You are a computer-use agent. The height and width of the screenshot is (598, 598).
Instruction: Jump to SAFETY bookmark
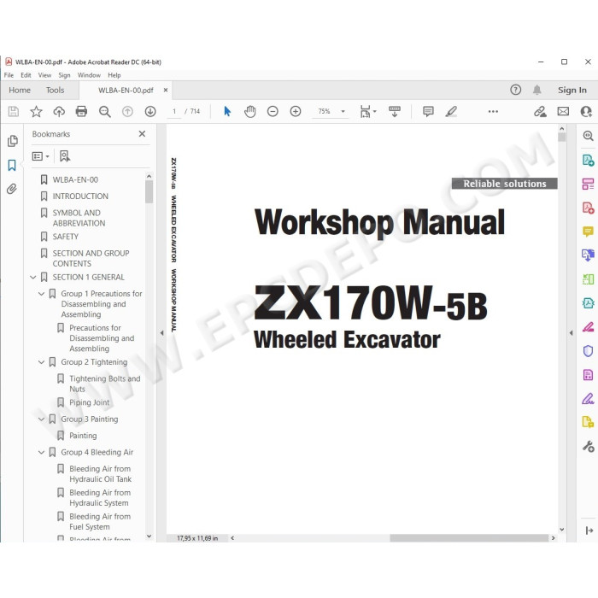pos(66,237)
